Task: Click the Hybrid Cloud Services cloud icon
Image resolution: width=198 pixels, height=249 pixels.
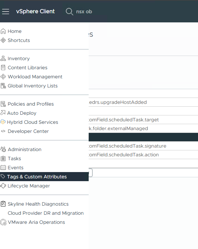Action: tap(3, 122)
